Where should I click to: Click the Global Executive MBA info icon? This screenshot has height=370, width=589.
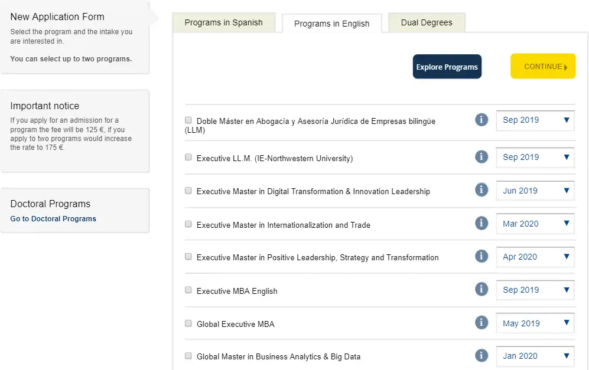point(481,322)
